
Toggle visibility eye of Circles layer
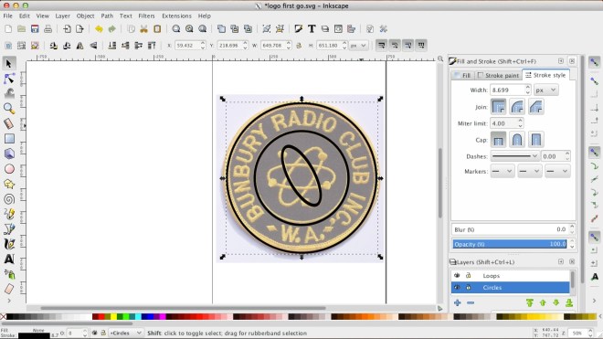[x=457, y=288]
